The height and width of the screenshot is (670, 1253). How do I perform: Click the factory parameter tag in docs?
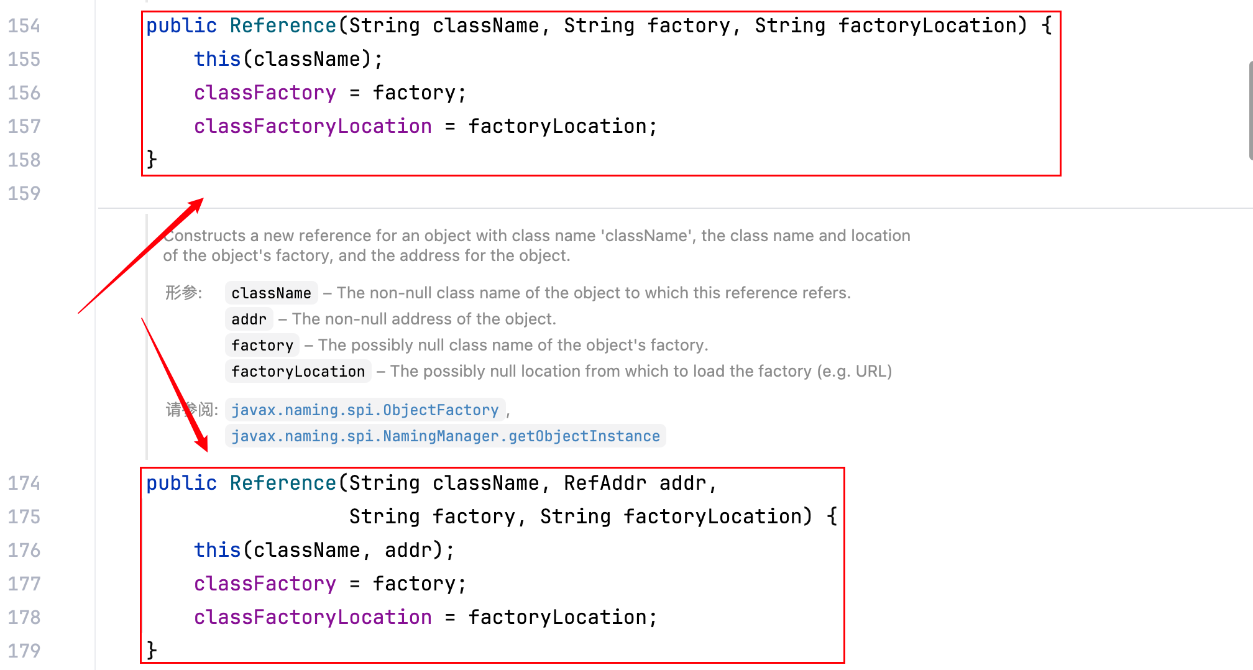coord(262,346)
